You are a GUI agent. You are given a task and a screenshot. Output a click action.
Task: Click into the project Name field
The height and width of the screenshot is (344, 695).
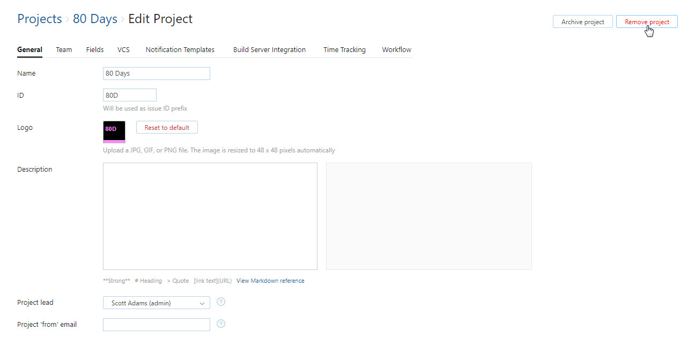[156, 74]
